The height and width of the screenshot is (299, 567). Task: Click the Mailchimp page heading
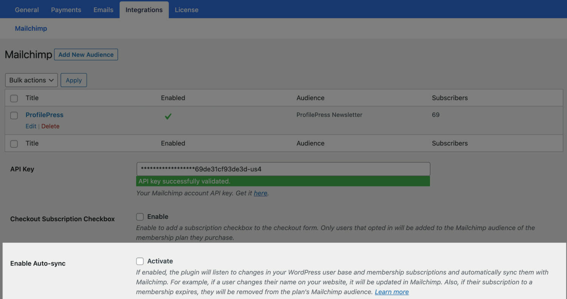(x=28, y=55)
